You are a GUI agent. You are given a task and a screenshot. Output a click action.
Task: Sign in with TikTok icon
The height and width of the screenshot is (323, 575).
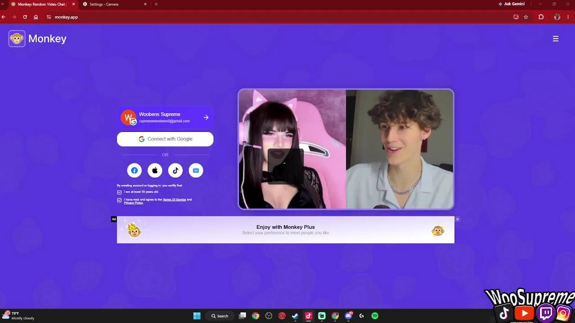[x=176, y=170]
